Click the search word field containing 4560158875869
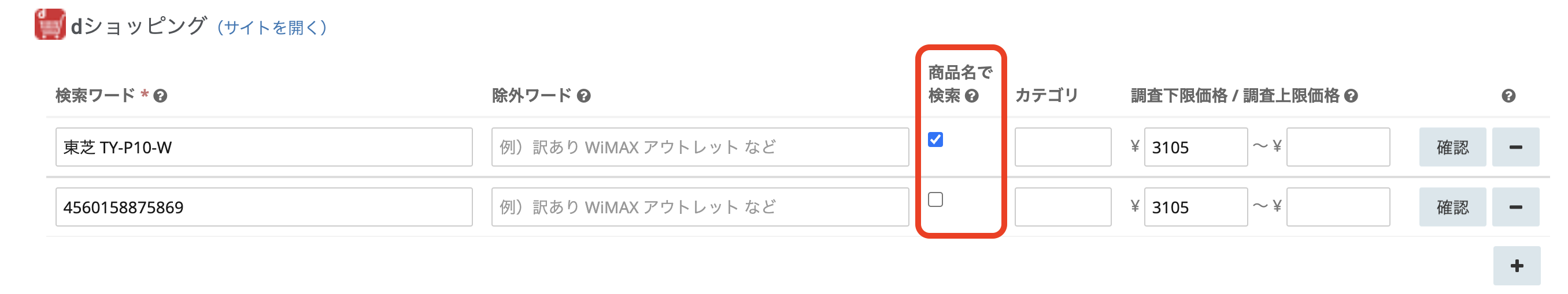The image size is (1568, 294). [x=264, y=207]
